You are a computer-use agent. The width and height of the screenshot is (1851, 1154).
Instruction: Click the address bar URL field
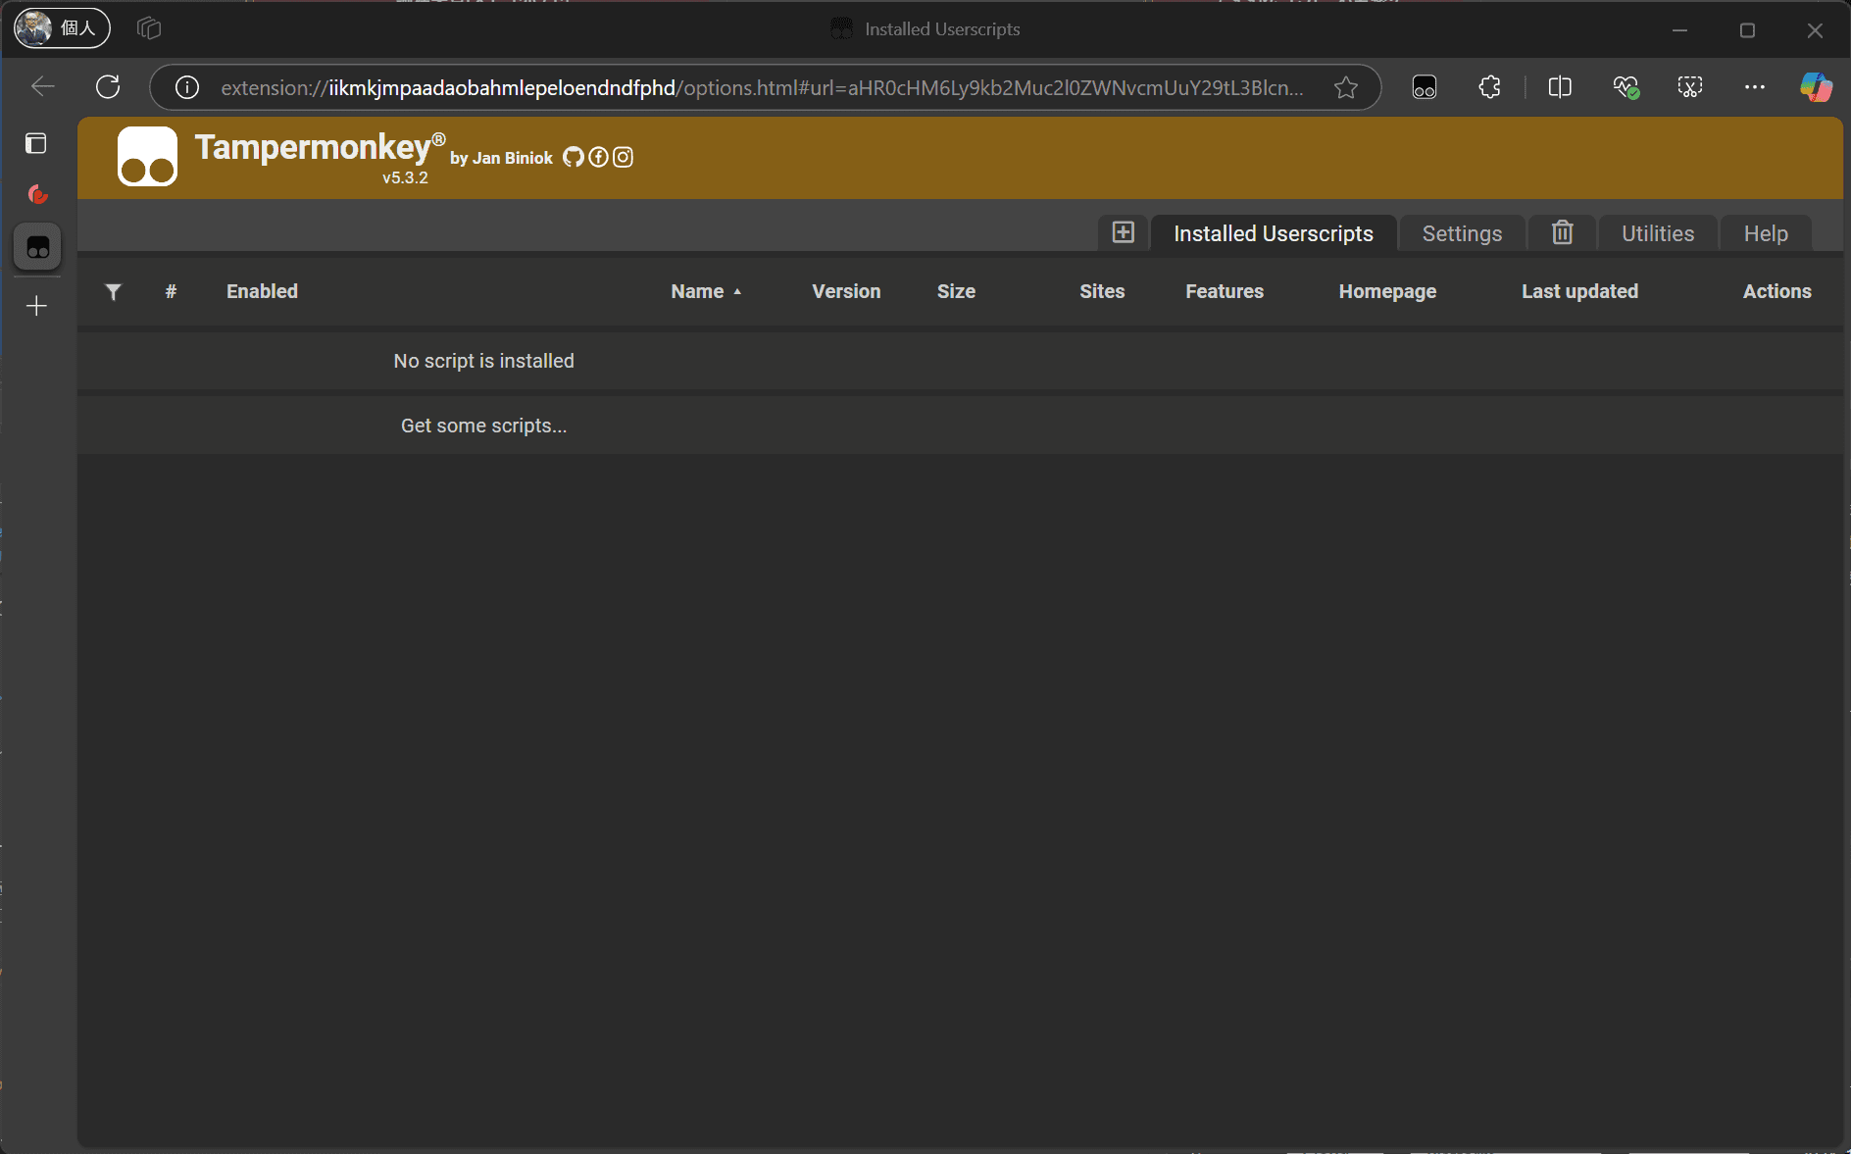(761, 87)
